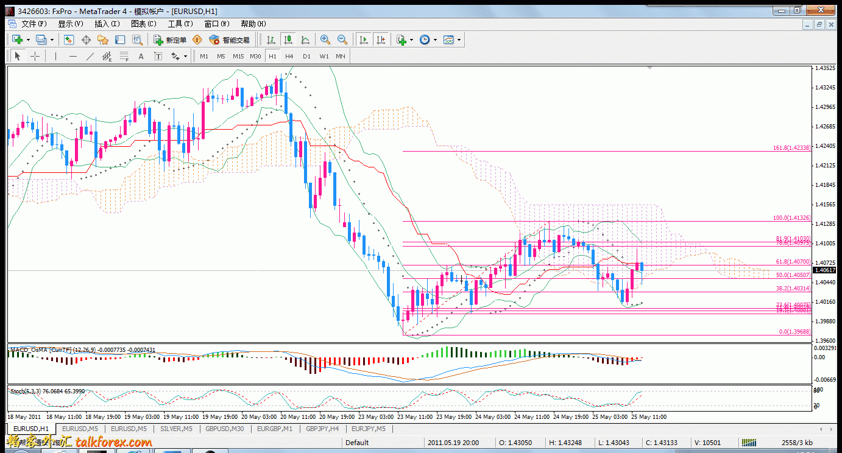
Task: Open the 文件(F) menu
Action: [34, 24]
